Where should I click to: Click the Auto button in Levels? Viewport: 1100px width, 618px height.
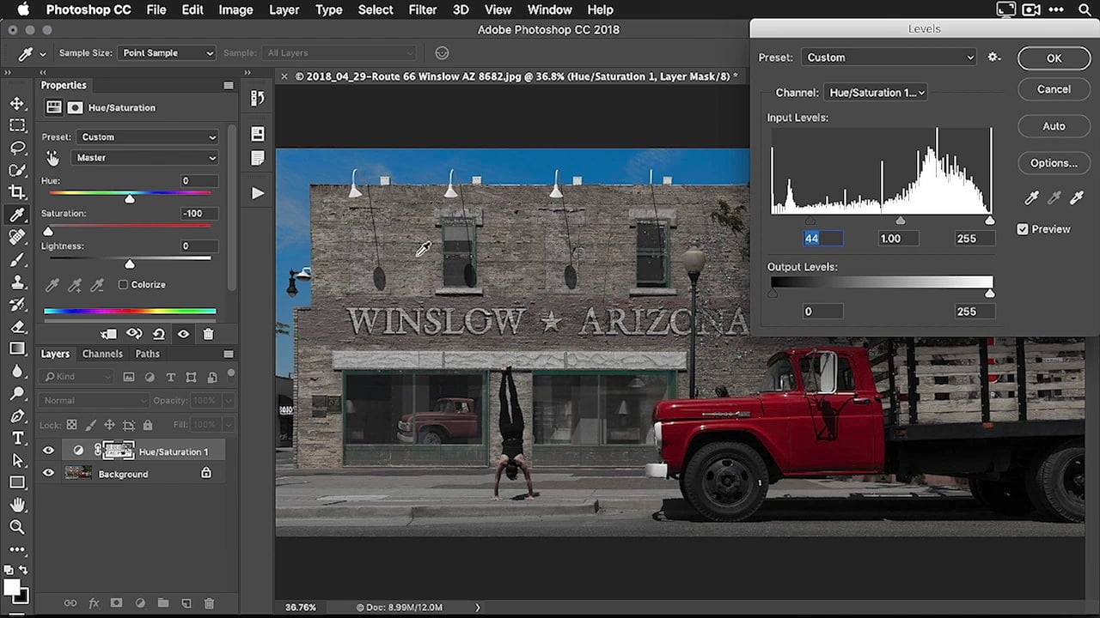tap(1054, 126)
